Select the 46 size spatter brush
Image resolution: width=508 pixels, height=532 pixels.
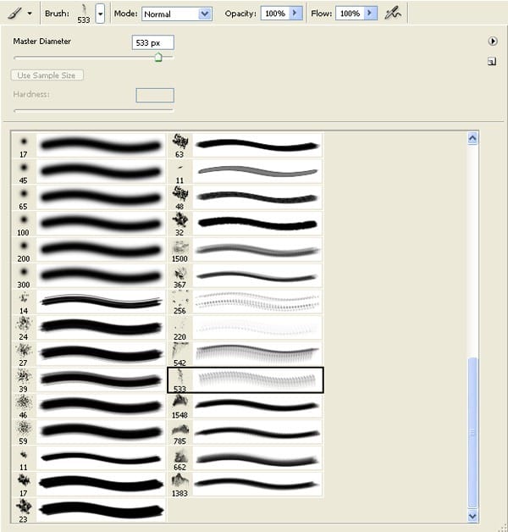(x=89, y=407)
